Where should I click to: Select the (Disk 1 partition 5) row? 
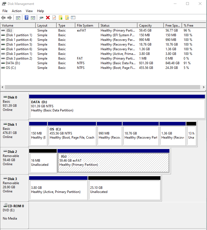click(x=103, y=44)
